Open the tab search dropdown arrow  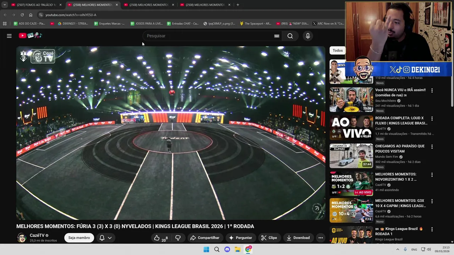click(4, 5)
